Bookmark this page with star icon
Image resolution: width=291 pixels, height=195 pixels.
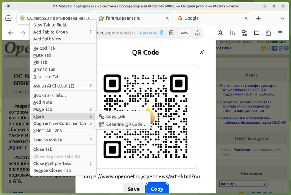click(x=197, y=33)
